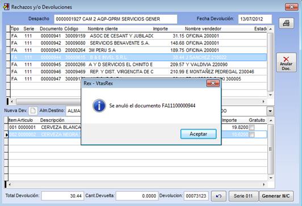This screenshot has height=206, width=302.
Task: Click the Fecha Devolución date field
Action: click(255, 19)
